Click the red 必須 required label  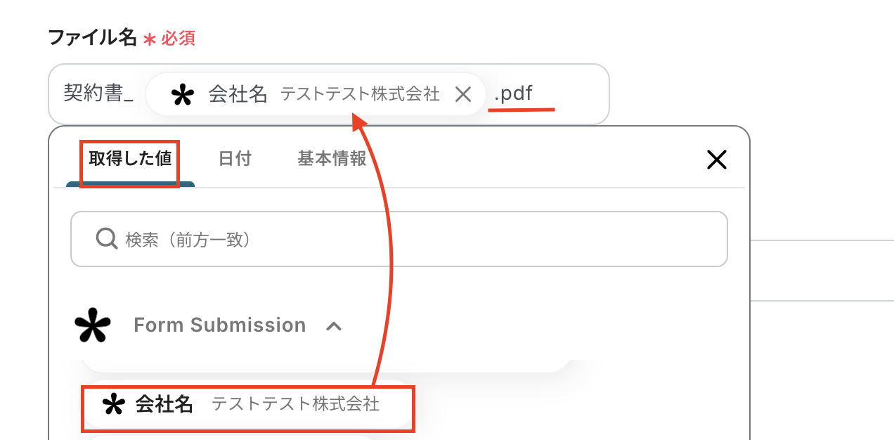pyautogui.click(x=179, y=38)
